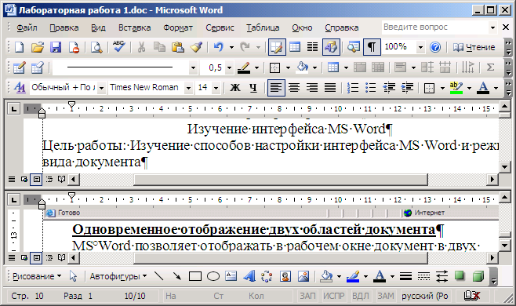Open the Document Map icon
The height and width of the screenshot is (306, 516).
pyautogui.click(x=354, y=47)
